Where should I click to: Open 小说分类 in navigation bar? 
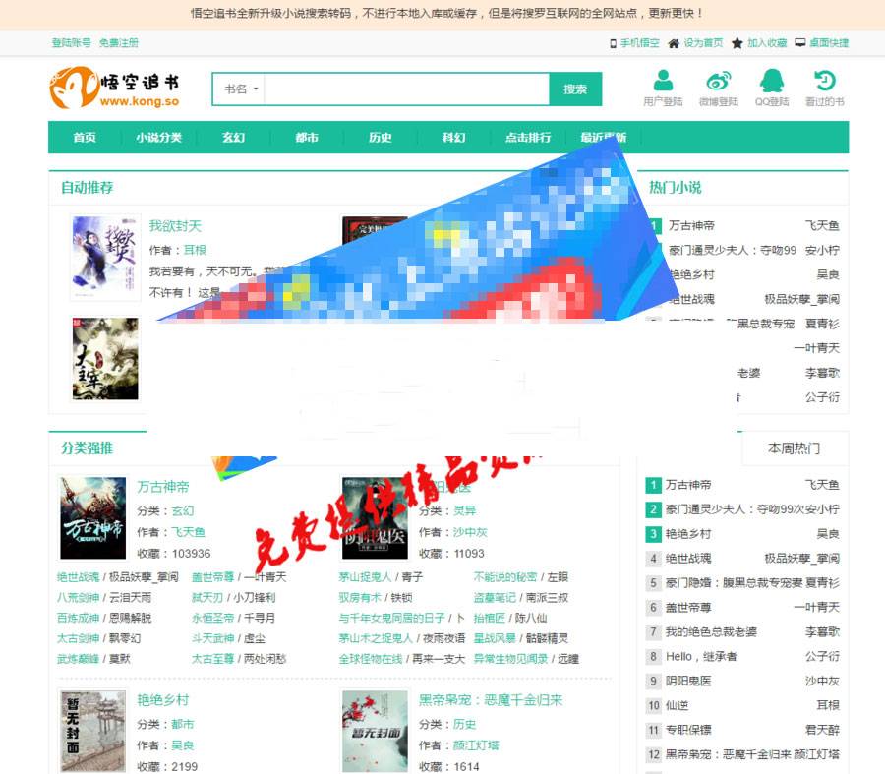tap(158, 138)
